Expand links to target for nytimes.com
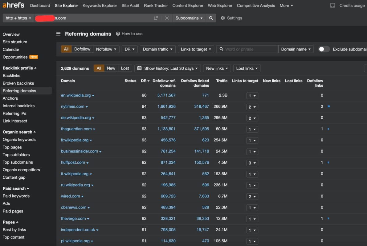Screen dimensions: 367x246 point(252,107)
